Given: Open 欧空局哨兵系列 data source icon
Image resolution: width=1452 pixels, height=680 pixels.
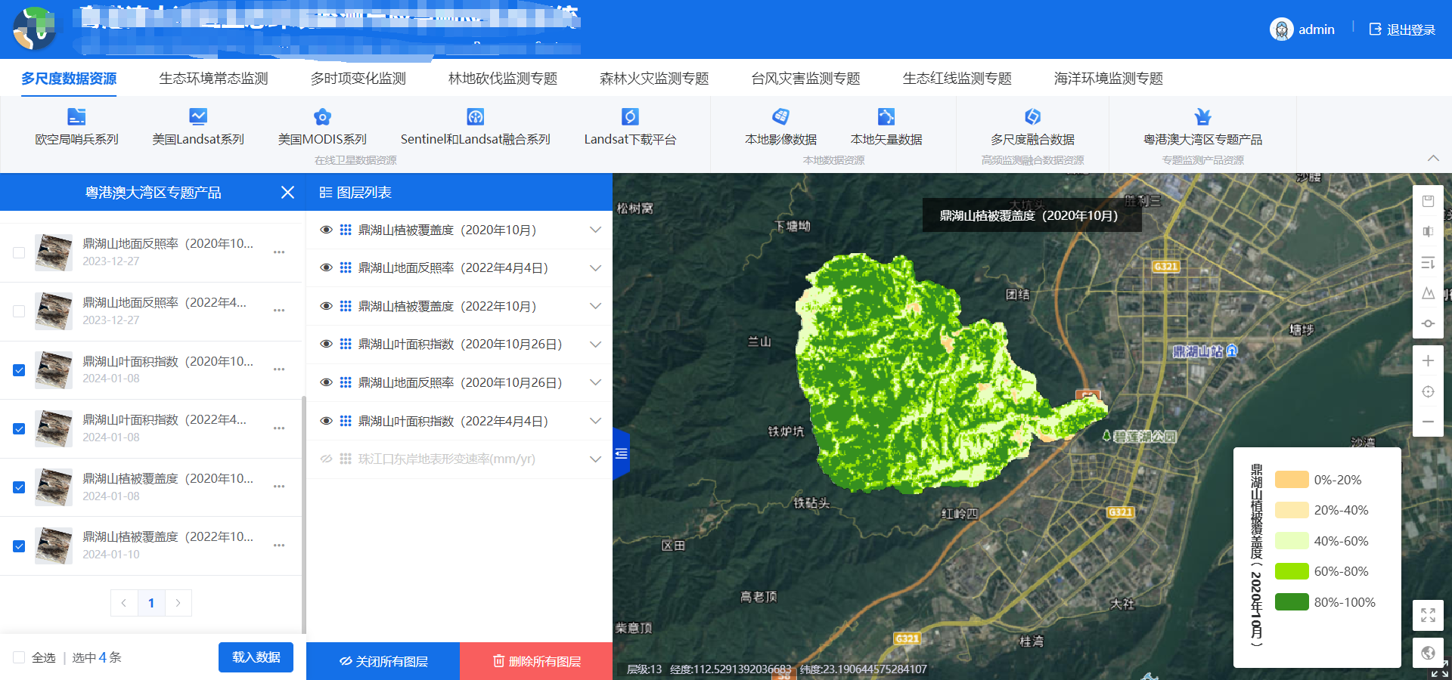Looking at the screenshot, I should point(76,116).
